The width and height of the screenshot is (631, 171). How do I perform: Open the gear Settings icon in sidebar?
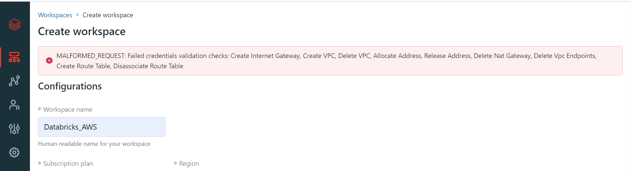click(x=14, y=152)
